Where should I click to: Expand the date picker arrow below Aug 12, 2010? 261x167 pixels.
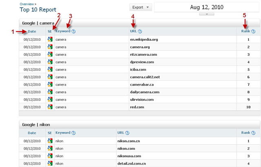pos(207,14)
